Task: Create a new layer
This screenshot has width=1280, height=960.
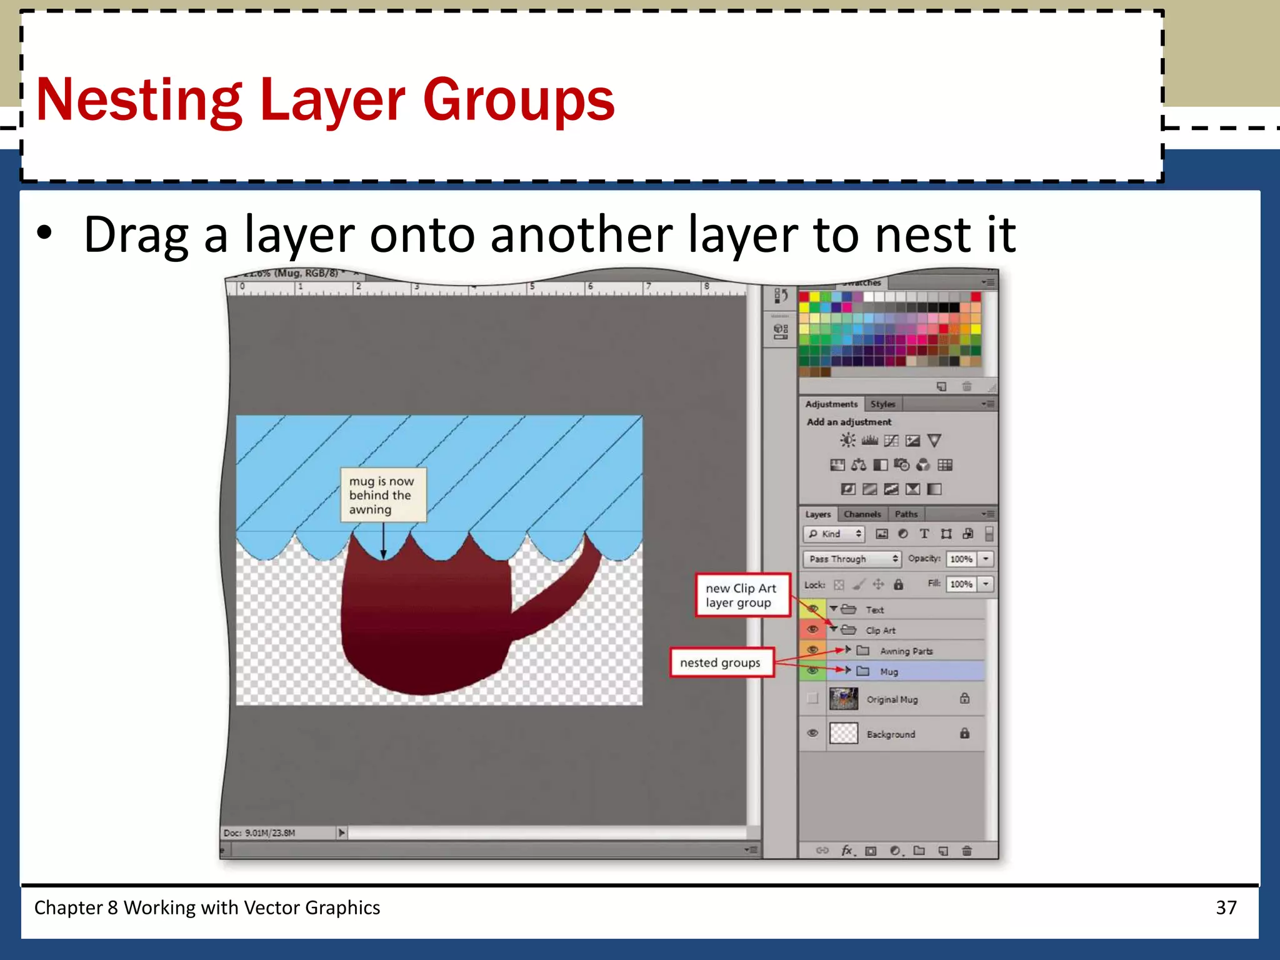Action: 943,851
